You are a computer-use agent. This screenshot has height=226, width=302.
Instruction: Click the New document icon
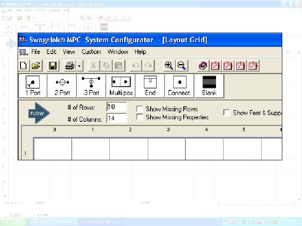tap(23, 66)
